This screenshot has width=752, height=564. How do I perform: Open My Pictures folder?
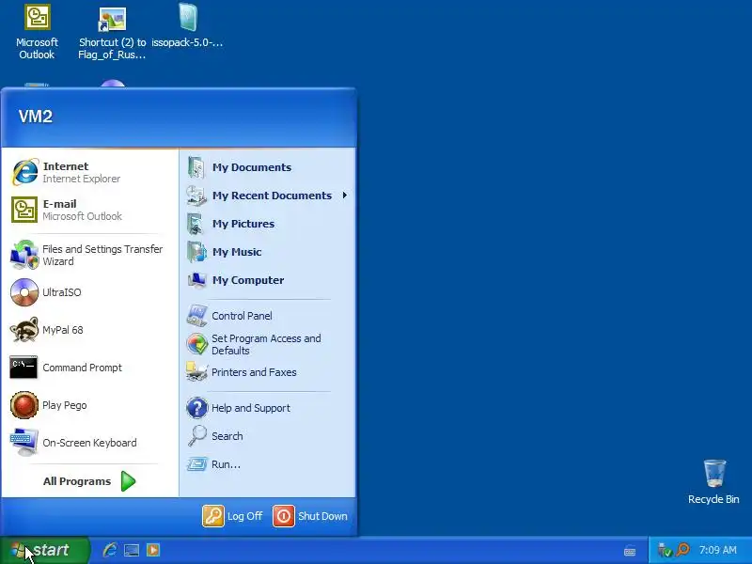[x=268, y=224]
